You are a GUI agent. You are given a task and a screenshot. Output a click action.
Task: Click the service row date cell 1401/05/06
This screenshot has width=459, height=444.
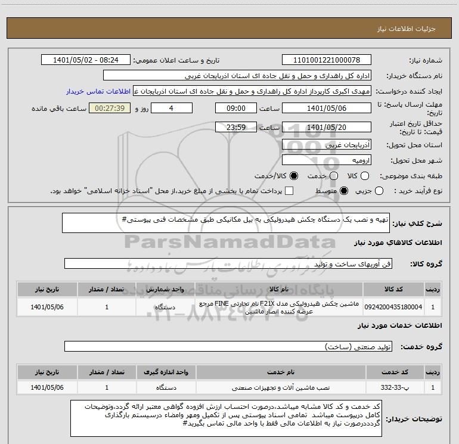click(x=47, y=387)
